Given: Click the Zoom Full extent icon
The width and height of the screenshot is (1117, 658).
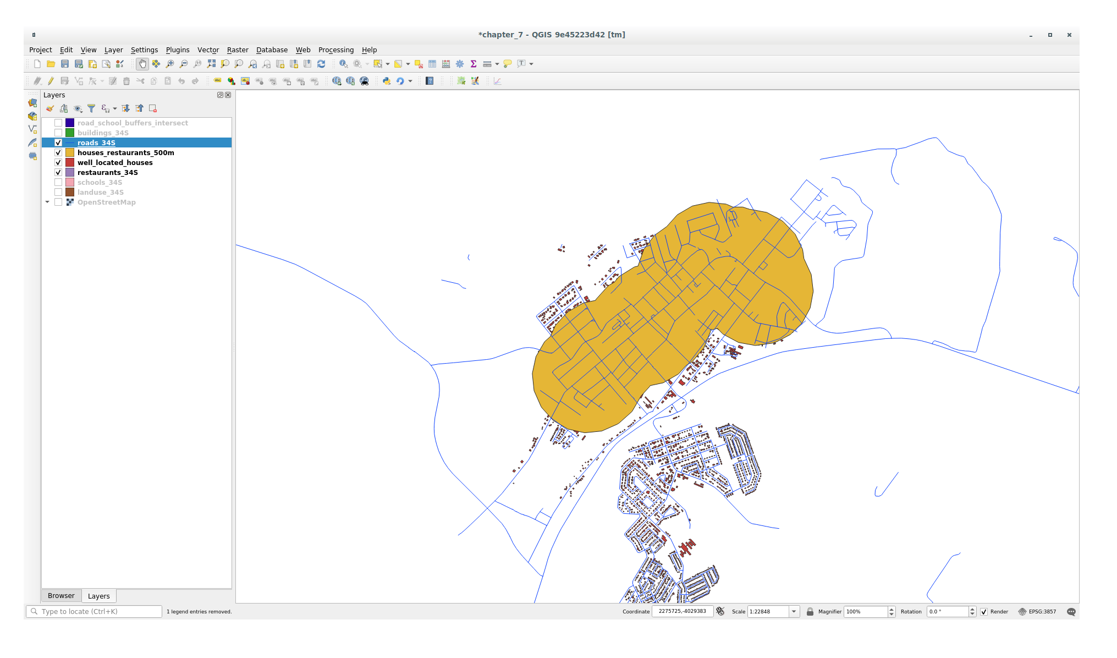Looking at the screenshot, I should [x=211, y=64].
